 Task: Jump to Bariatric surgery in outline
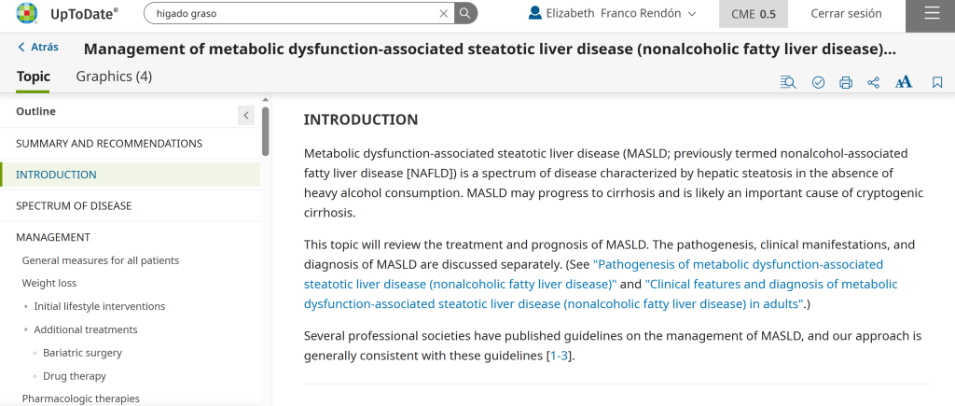click(x=82, y=353)
